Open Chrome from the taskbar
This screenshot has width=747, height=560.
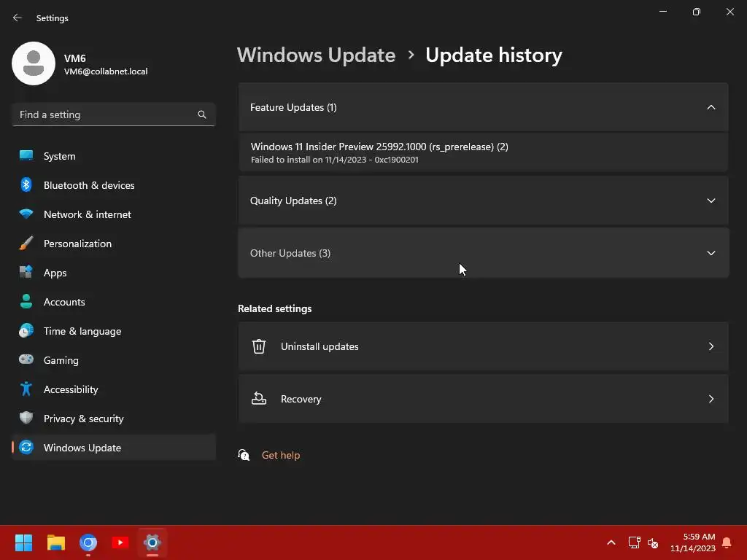tap(88, 542)
